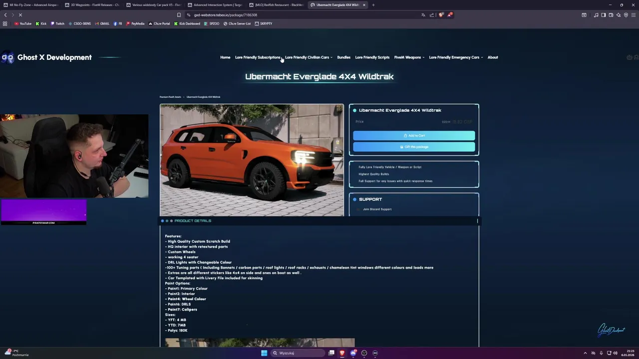Click Premium FiveM Assets breadcrumb
Image resolution: width=639 pixels, height=359 pixels.
click(170, 97)
